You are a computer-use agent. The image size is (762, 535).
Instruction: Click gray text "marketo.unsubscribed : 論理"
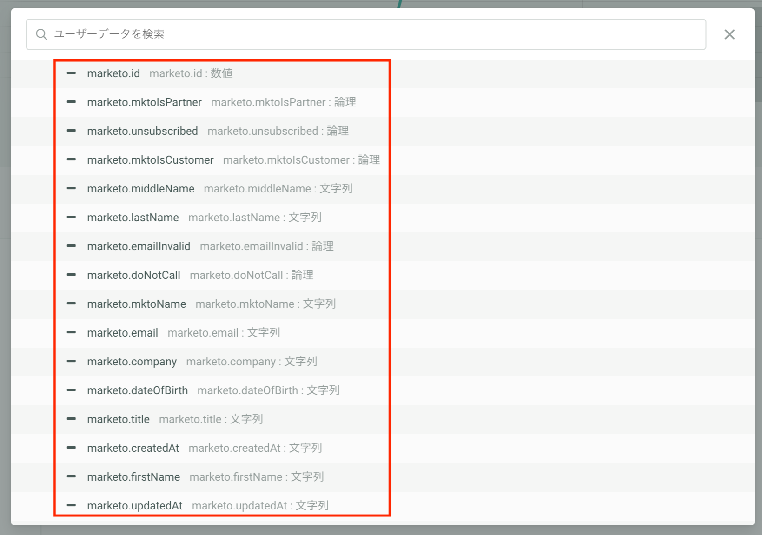click(x=278, y=131)
